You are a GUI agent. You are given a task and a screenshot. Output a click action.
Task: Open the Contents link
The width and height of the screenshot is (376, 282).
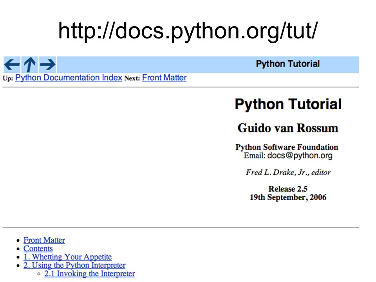[38, 248]
